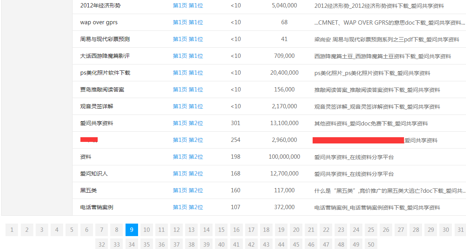The image size is (466, 249).
Task: Click the red redacted keyword cell
Action: click(89, 140)
